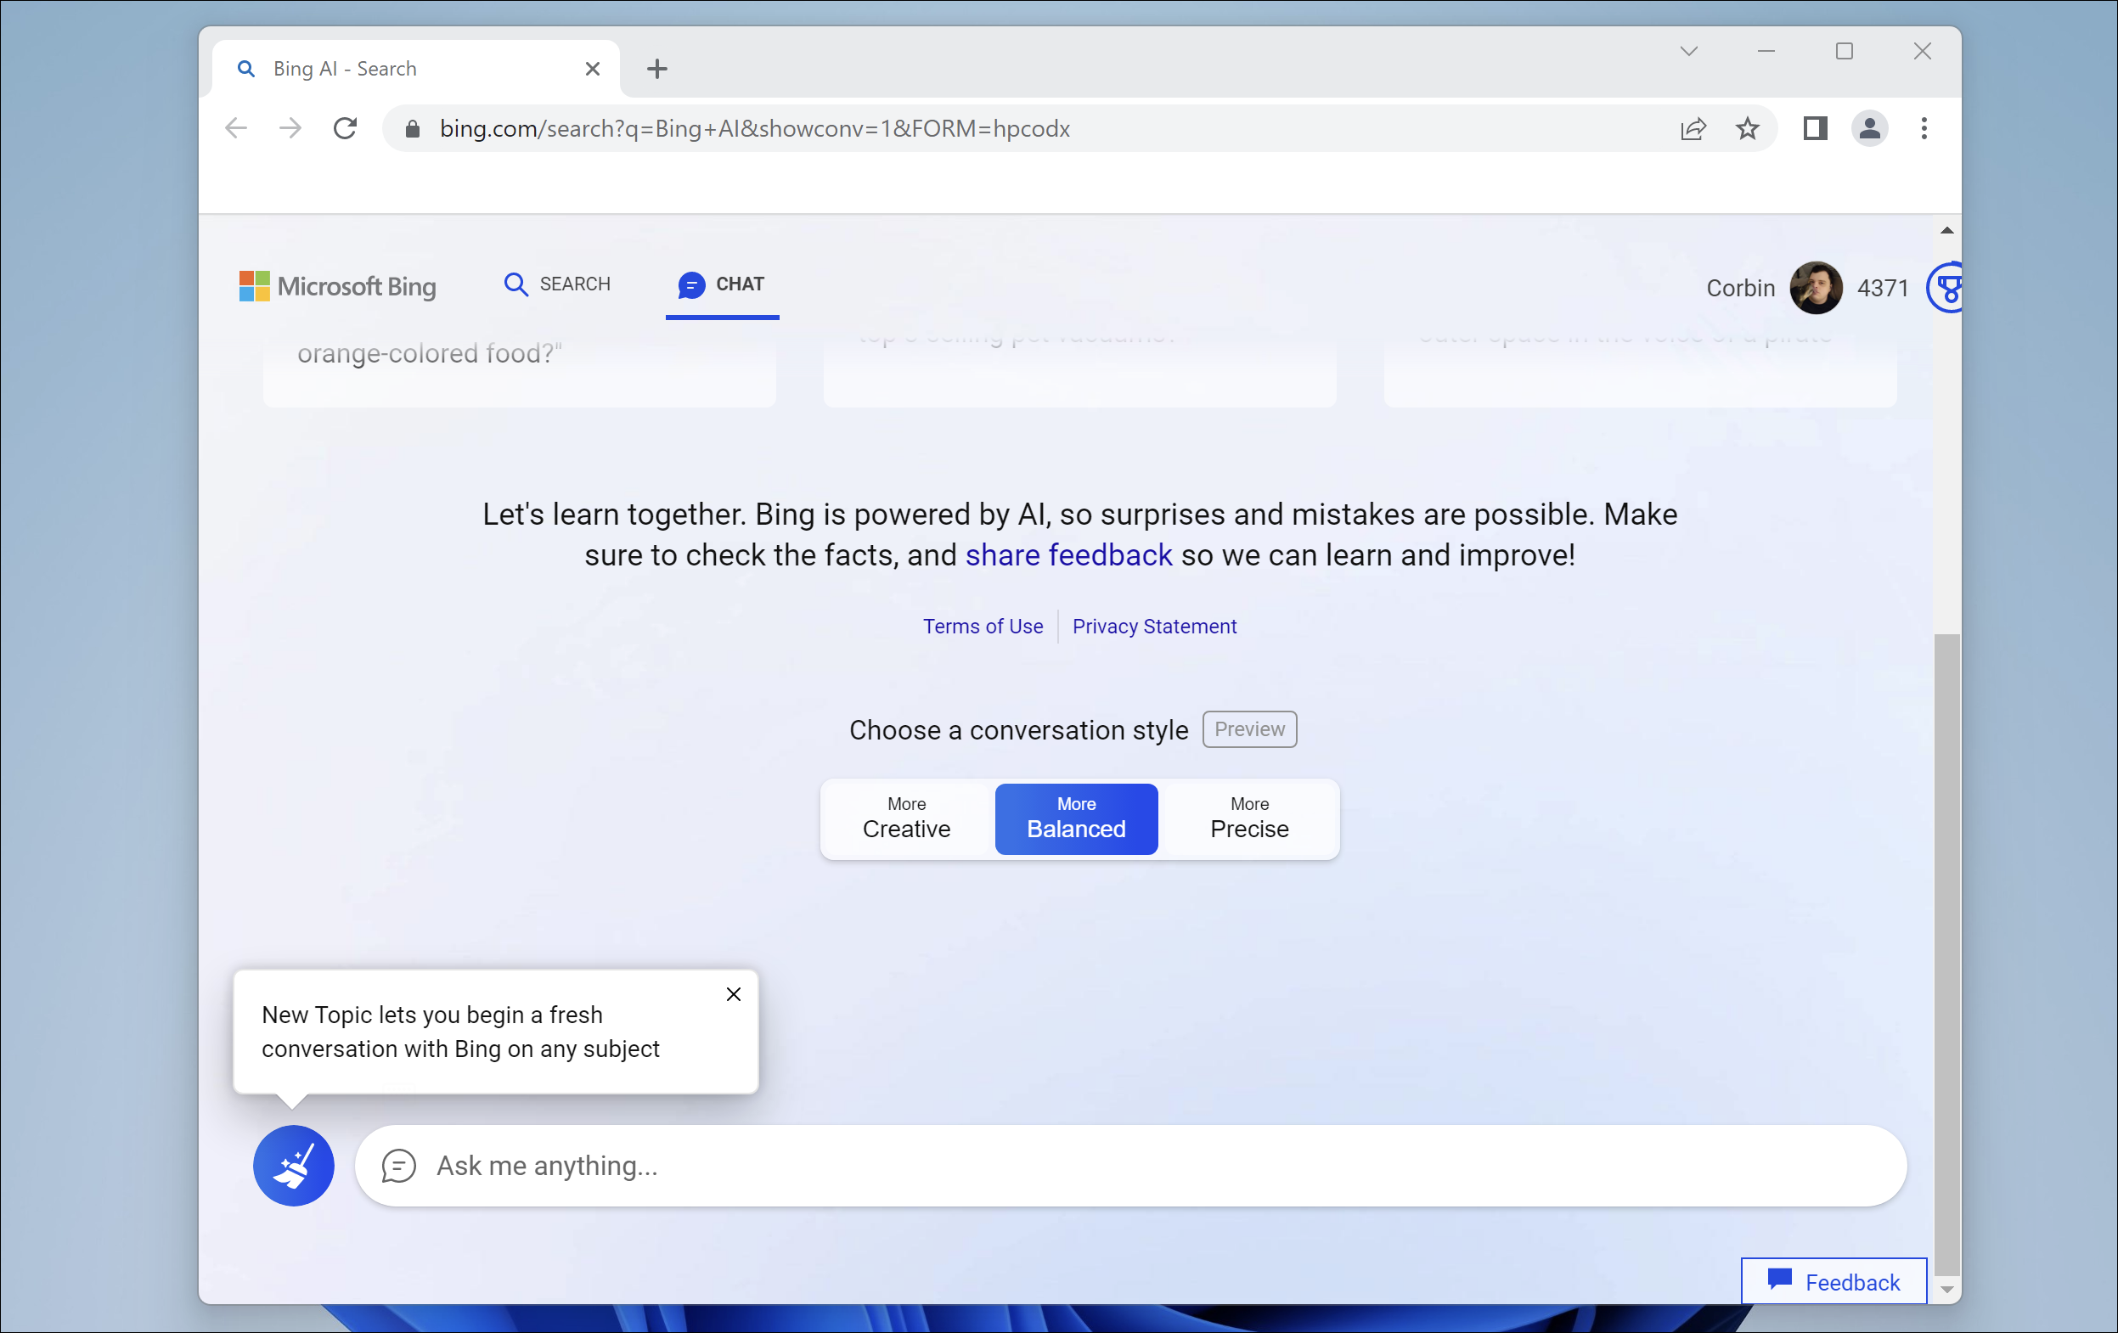Click the Privacy Statement link
Viewport: 2118px width, 1333px height.
point(1153,625)
